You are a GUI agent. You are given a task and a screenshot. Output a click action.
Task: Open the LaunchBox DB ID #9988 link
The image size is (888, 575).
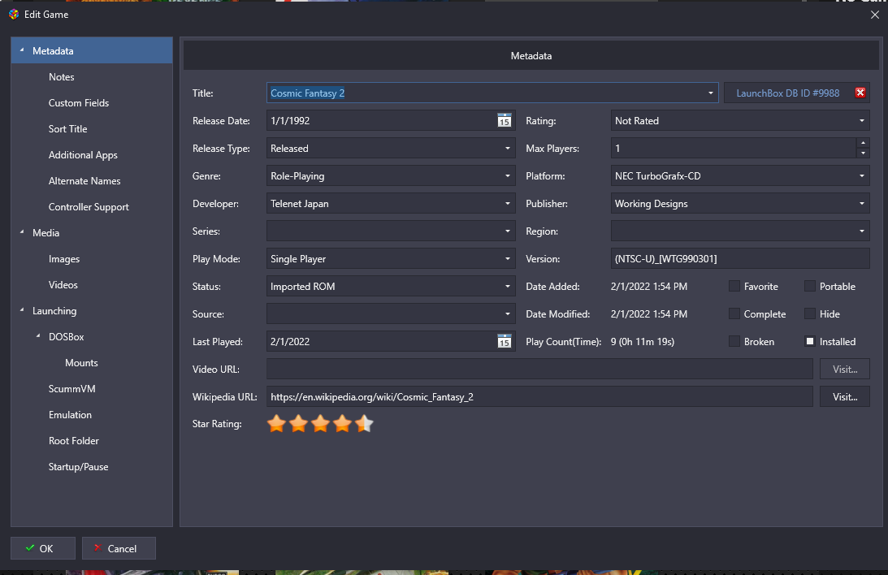click(x=788, y=93)
